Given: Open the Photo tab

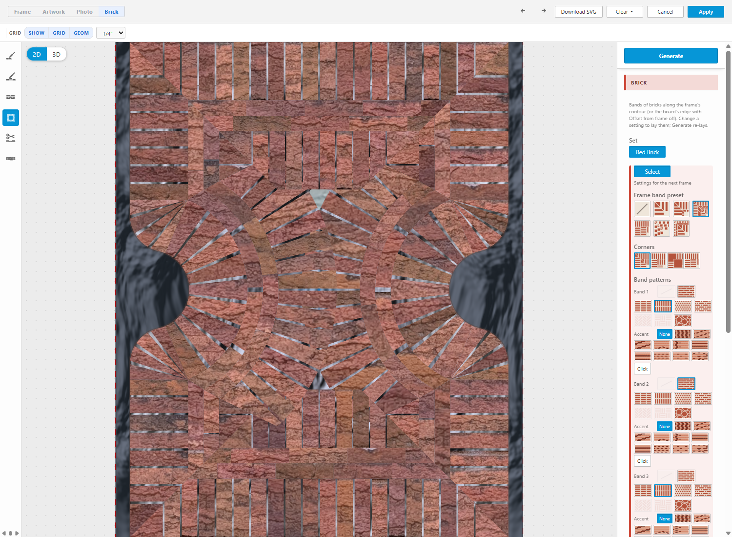Looking at the screenshot, I should click(84, 12).
